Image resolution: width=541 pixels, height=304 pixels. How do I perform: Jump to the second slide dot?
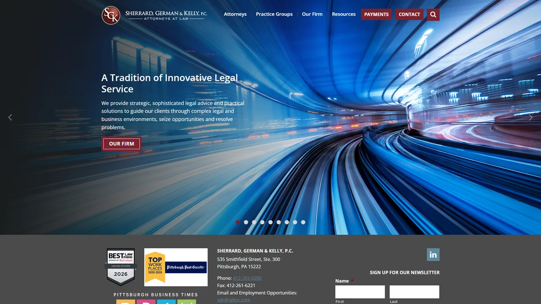coord(246,222)
